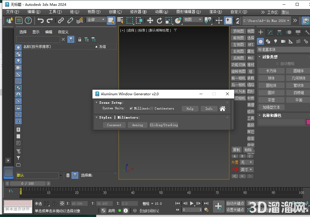Viewport: 310px width, 217px height.
Task: Activate Select and Move tool
Action: [150, 20]
